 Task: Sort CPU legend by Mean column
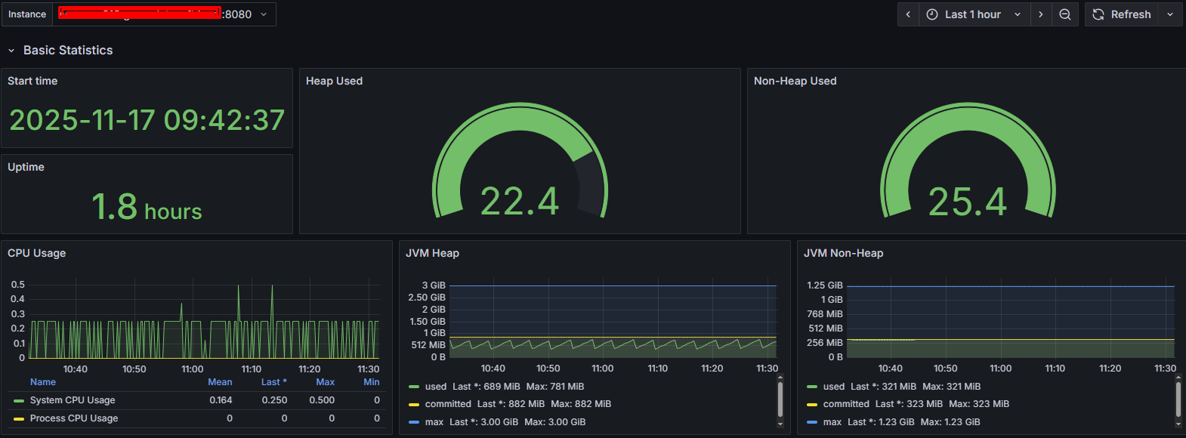pyautogui.click(x=220, y=382)
